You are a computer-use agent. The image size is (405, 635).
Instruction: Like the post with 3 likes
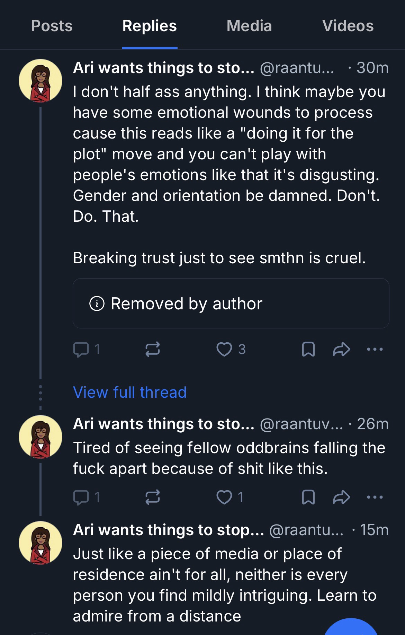[x=224, y=349]
